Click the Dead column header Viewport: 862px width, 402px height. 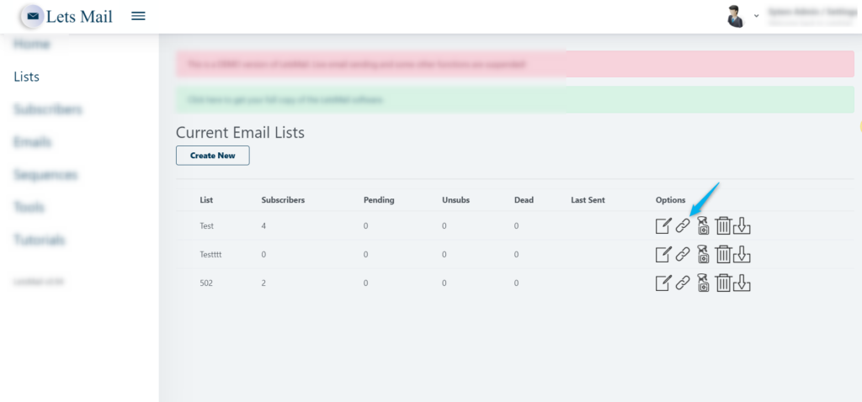click(524, 200)
